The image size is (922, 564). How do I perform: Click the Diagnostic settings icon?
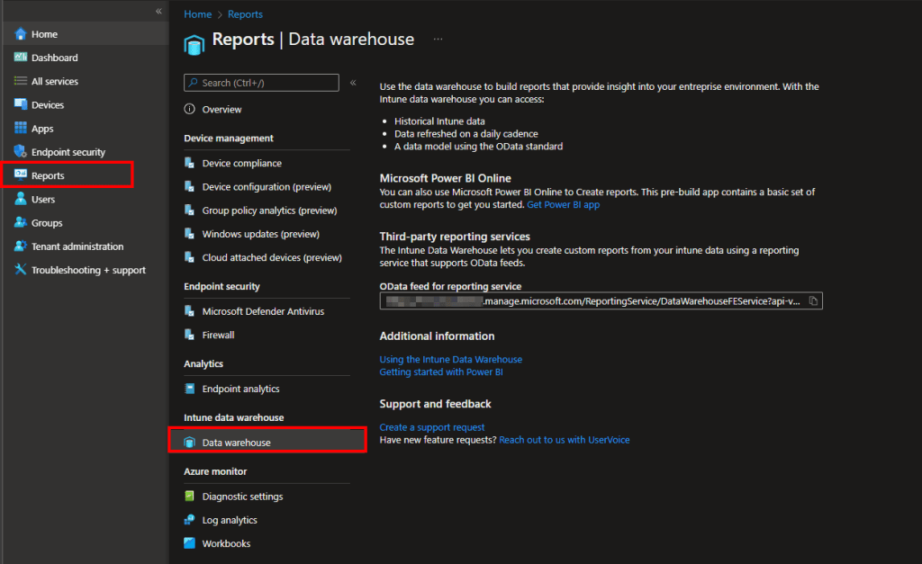189,497
